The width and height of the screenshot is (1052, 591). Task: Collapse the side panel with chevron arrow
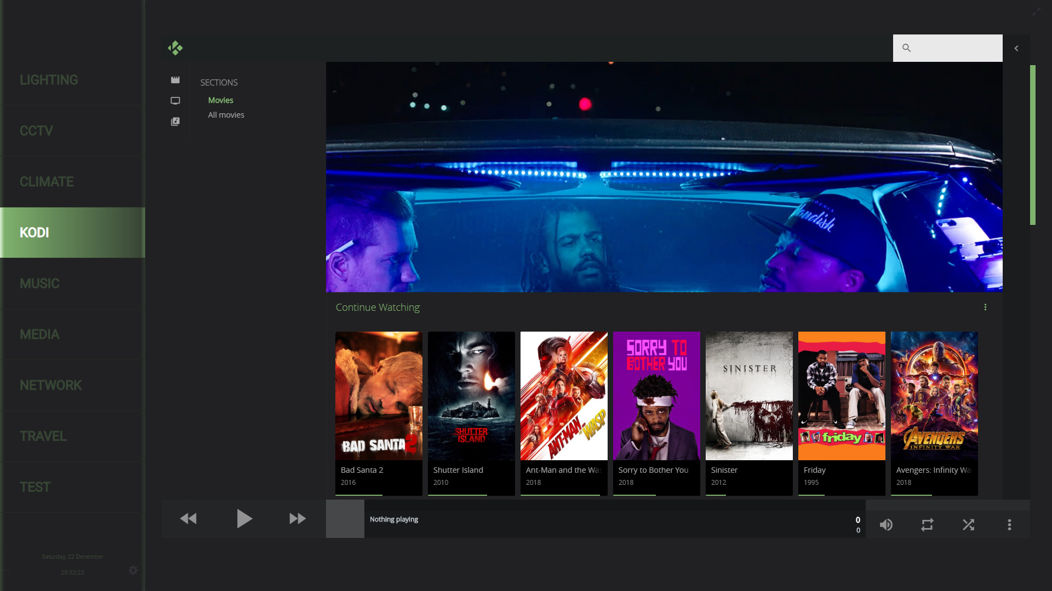1016,48
